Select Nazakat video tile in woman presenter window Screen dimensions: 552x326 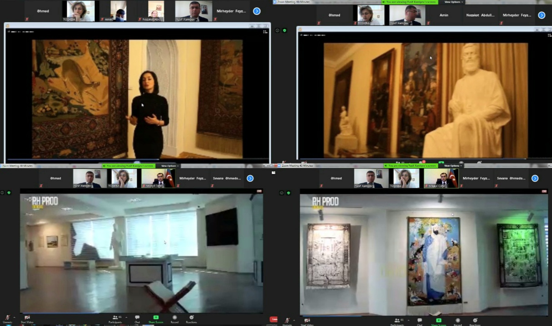(x=155, y=11)
